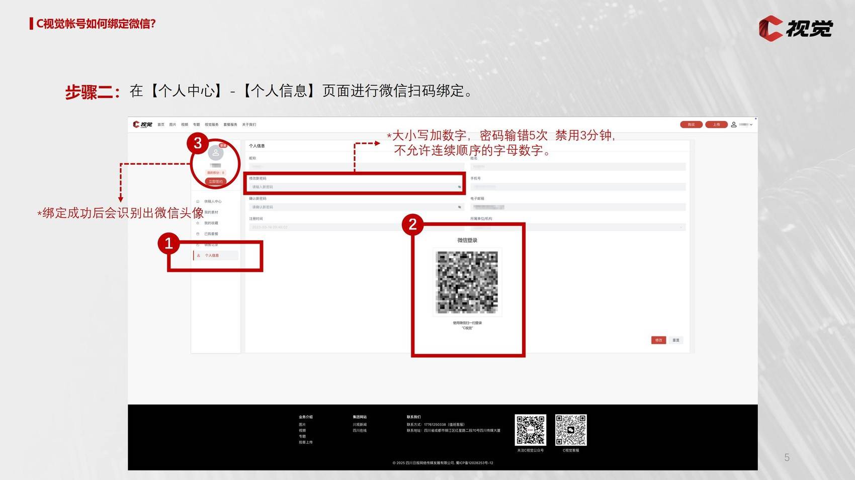Click the user profile icon in top bar
The width and height of the screenshot is (855, 480).
pyautogui.click(x=734, y=125)
